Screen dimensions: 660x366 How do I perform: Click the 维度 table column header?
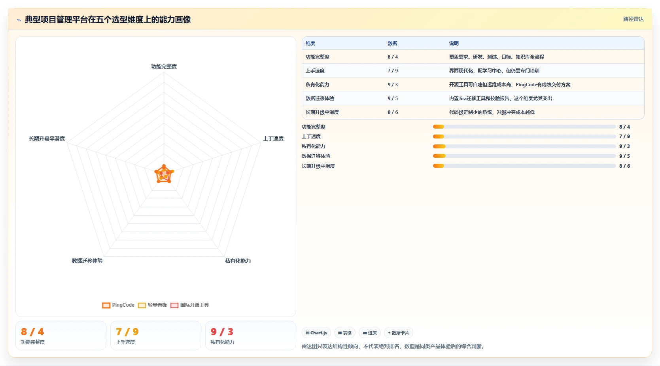pyautogui.click(x=310, y=44)
